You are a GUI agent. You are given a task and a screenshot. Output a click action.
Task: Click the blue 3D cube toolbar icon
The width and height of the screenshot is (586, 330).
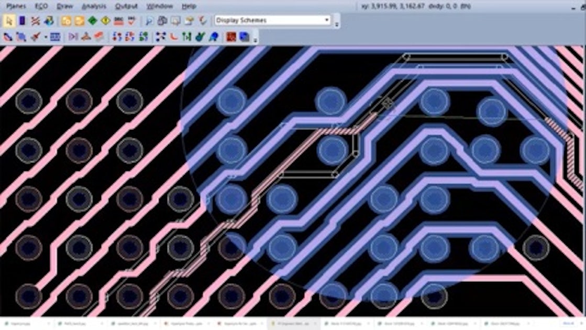coord(244,37)
